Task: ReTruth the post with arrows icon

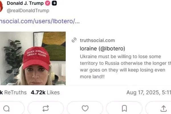Action: [x=46, y=108]
